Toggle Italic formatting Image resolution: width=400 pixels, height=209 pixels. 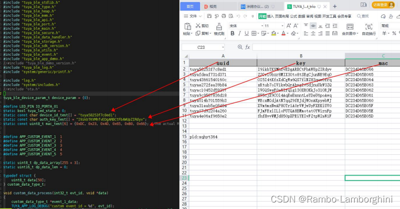click(239, 33)
